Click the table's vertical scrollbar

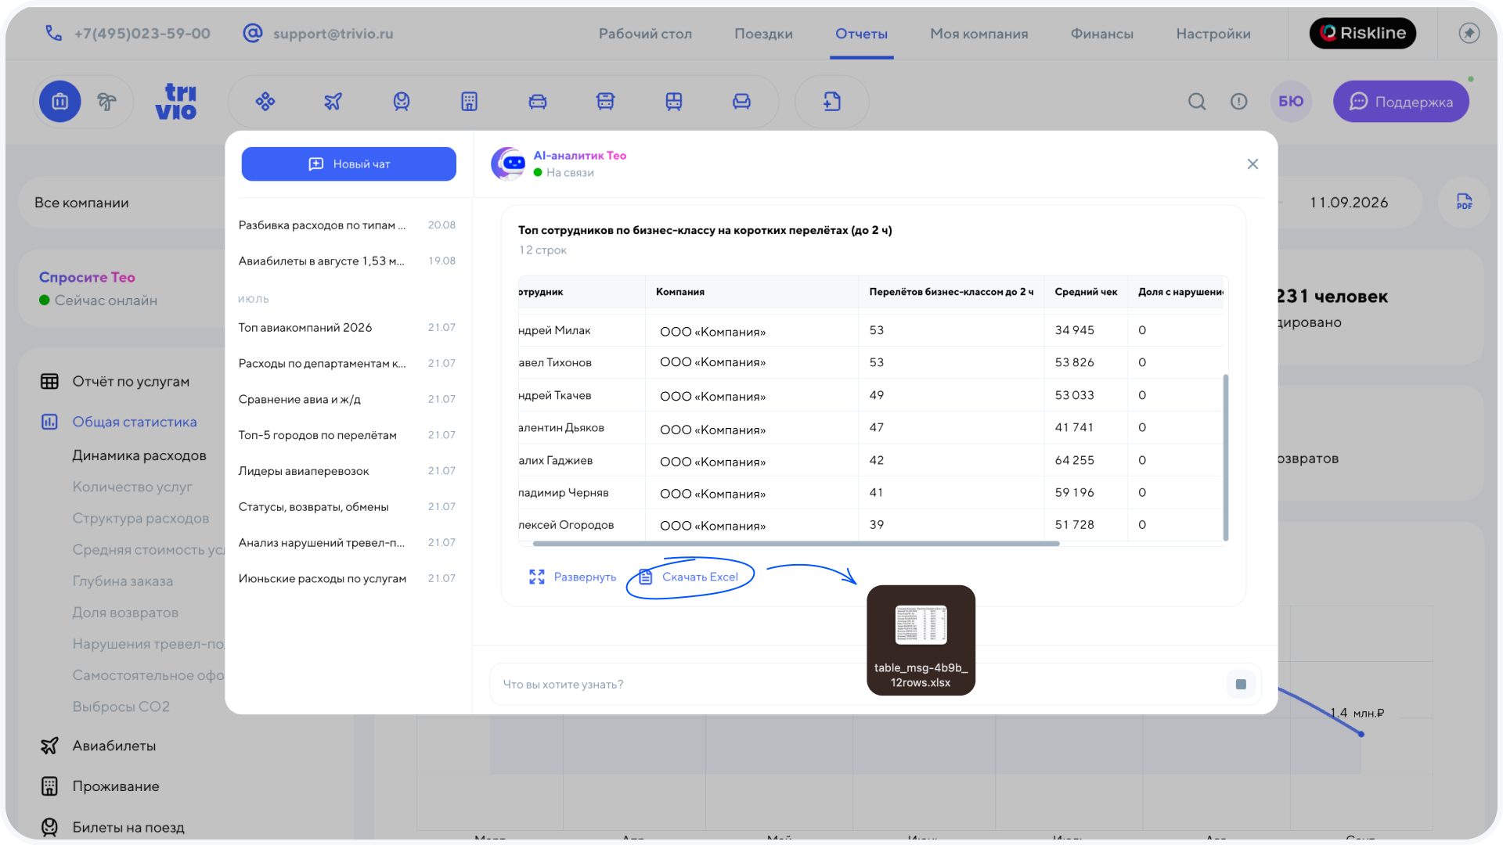click(1225, 458)
